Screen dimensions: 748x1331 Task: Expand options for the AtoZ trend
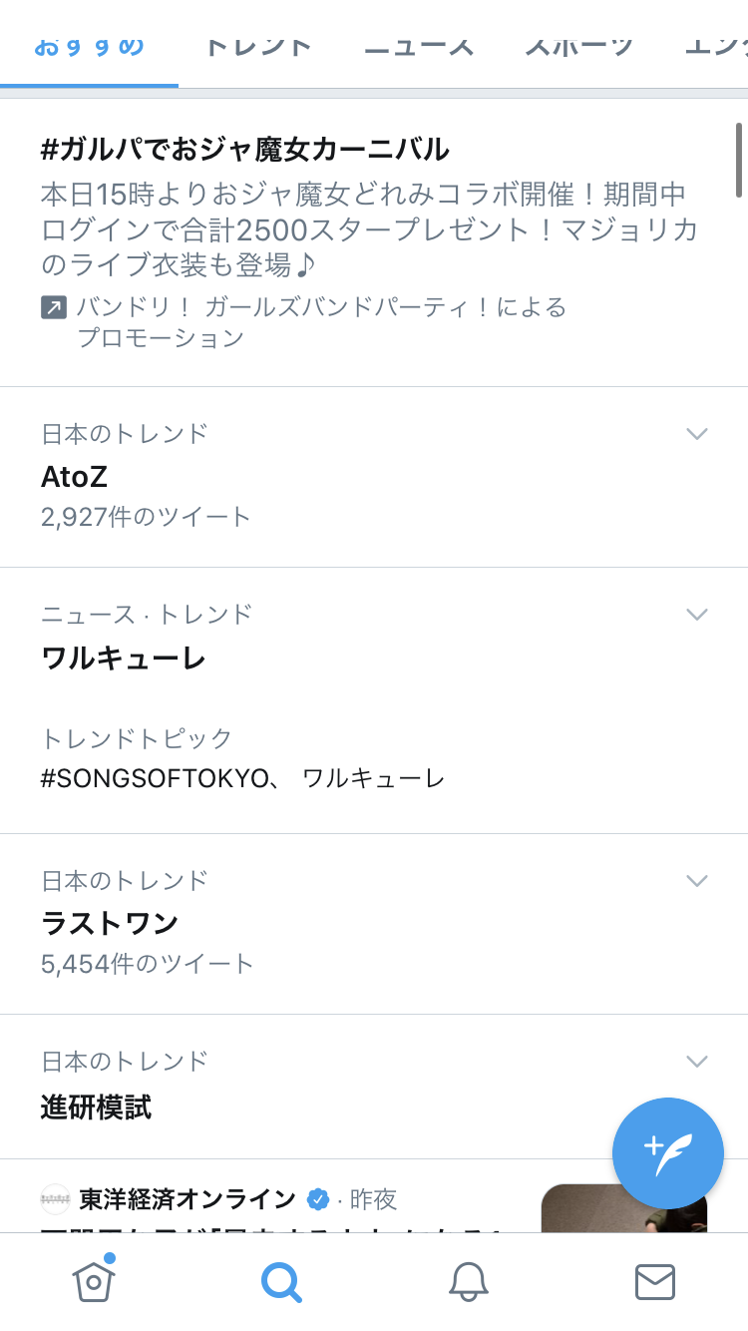697,434
